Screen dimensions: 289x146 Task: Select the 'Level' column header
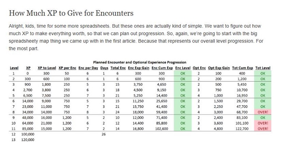(x=14, y=68)
